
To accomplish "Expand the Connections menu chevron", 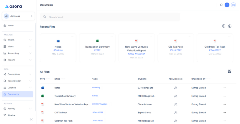I will 30,74.
